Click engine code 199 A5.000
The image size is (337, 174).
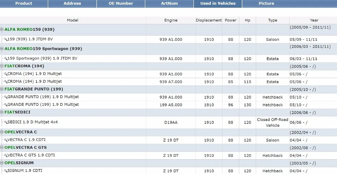click(171, 105)
